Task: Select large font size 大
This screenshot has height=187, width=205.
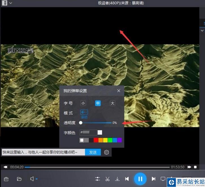Action: click(113, 103)
